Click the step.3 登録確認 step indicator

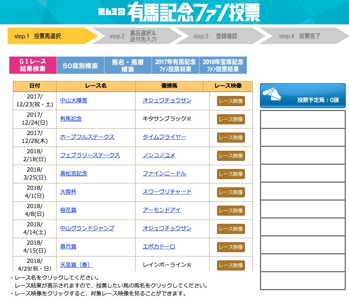(220, 36)
